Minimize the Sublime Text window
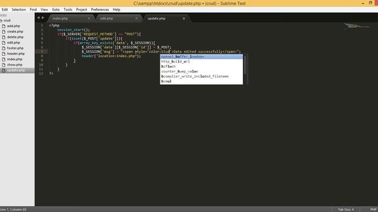 [363, 3]
